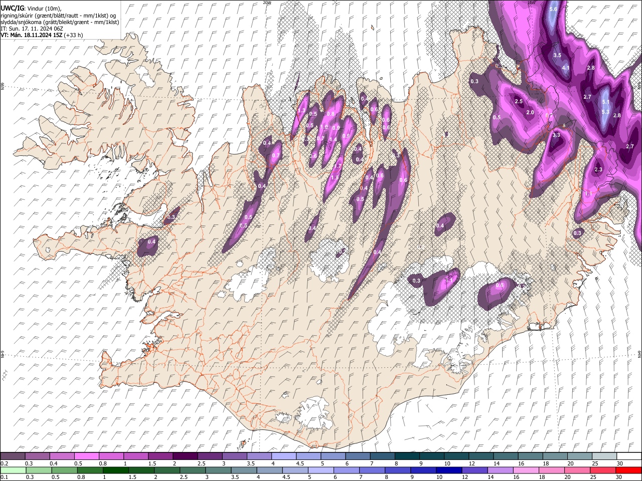
Task: Click the white swatch ending the snow scale
Action: [629, 456]
